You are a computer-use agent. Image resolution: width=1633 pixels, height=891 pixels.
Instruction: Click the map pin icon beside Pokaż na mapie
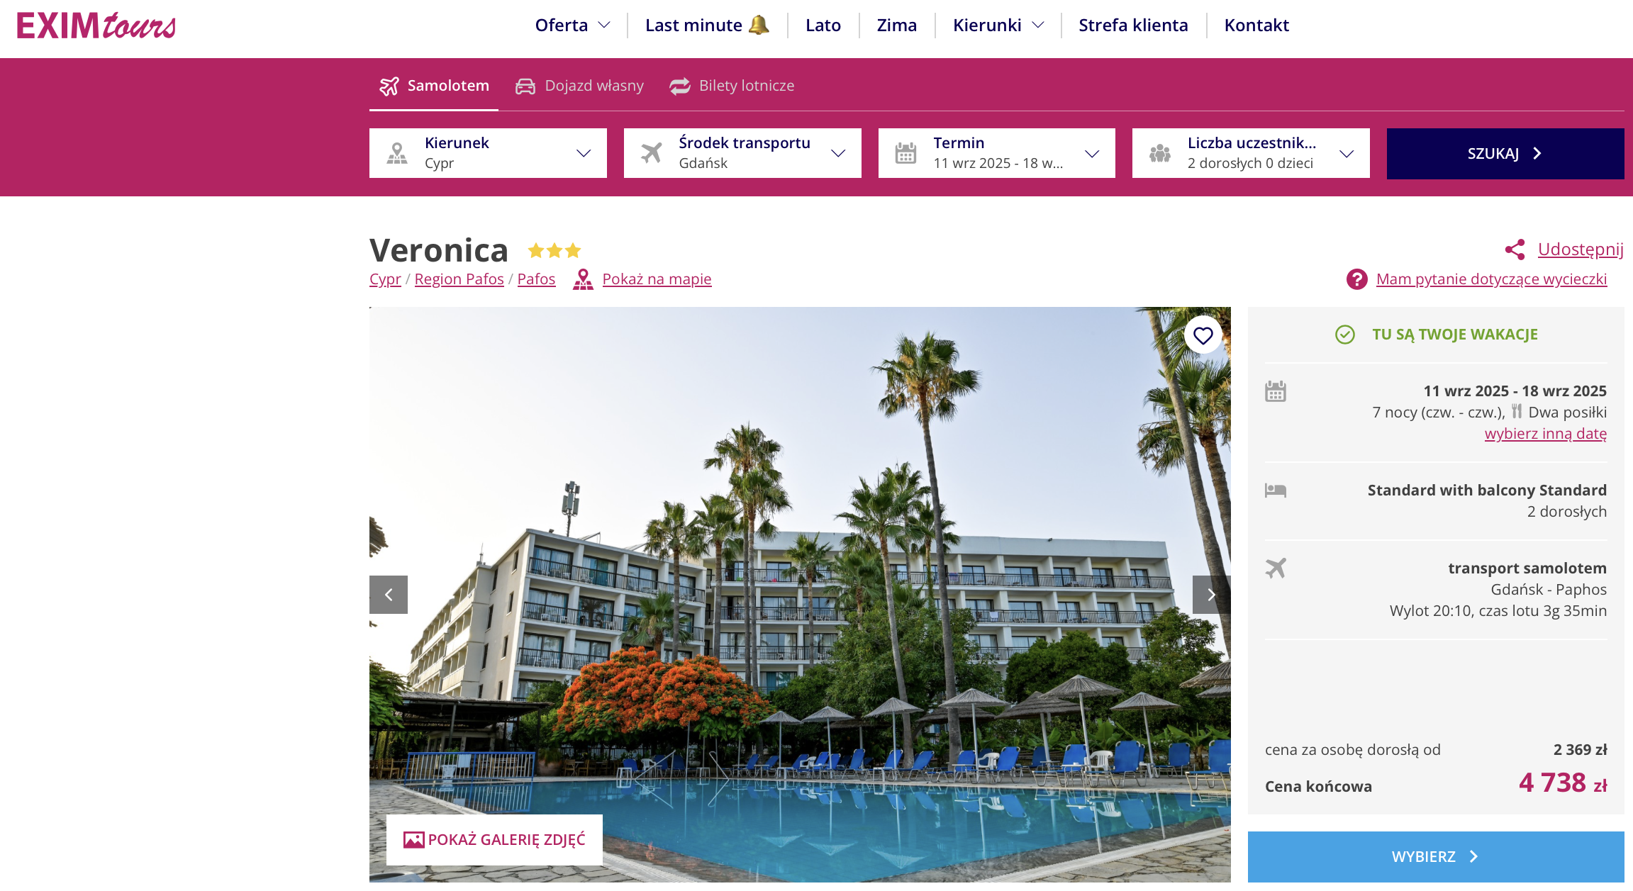tap(583, 279)
